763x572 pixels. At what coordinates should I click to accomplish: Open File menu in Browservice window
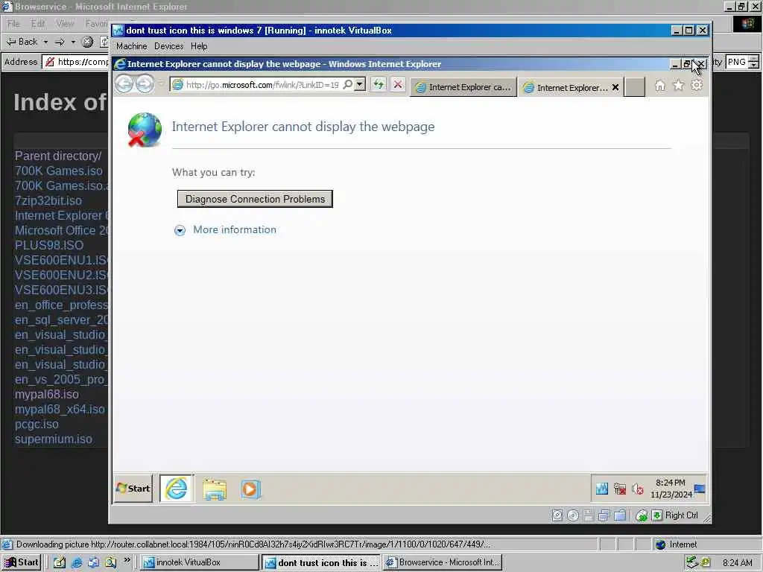pyautogui.click(x=13, y=23)
